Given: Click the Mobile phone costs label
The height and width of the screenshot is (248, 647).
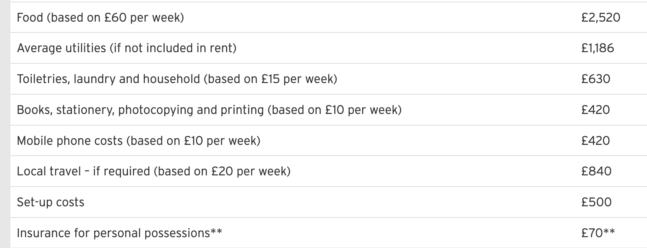Looking at the screenshot, I should click(x=70, y=141).
